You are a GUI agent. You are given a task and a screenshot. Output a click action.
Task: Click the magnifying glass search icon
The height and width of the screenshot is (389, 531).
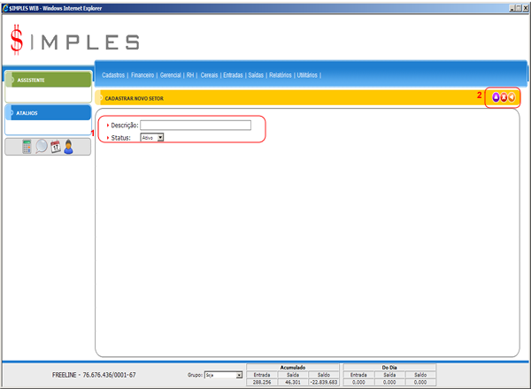[41, 147]
